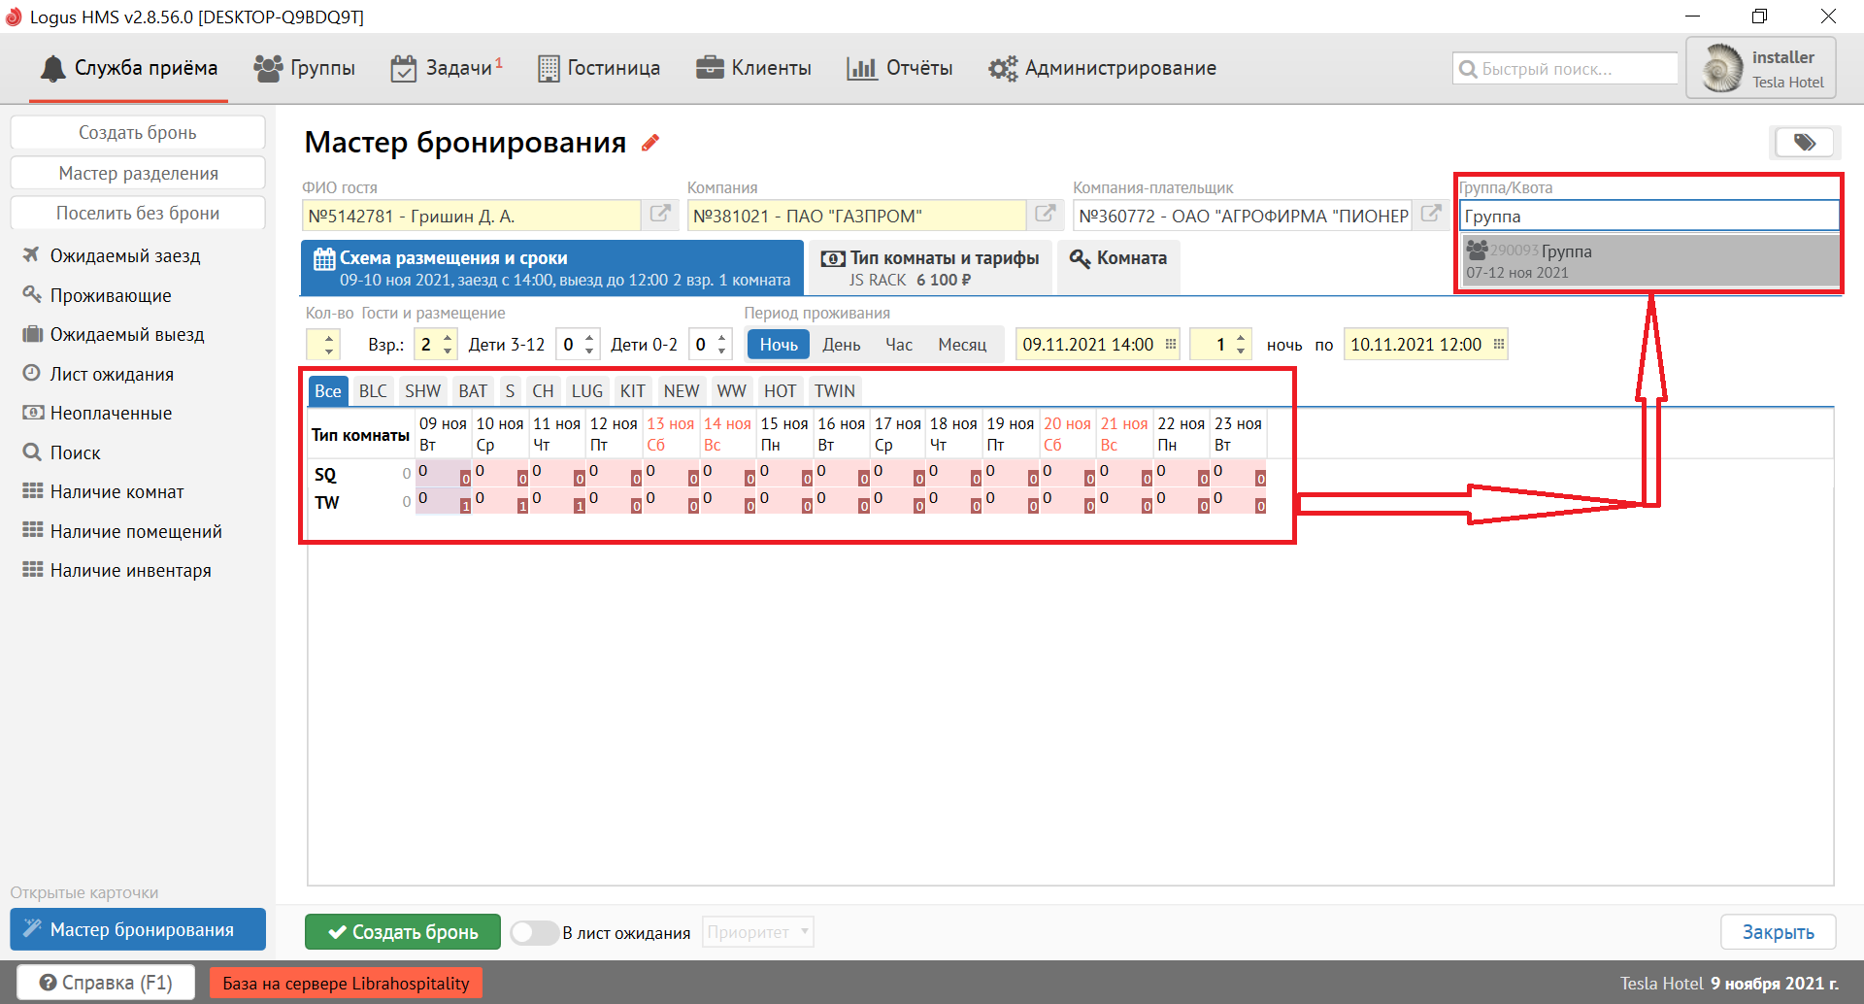Open calendar picker for arrival date 09.11.2021
Viewport: 1864px width, 1004px height.
point(1171,345)
